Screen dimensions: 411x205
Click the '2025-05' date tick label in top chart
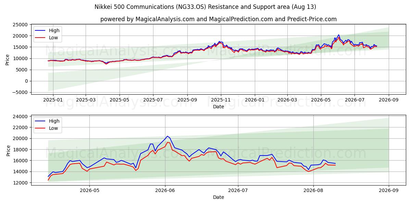(120, 100)
